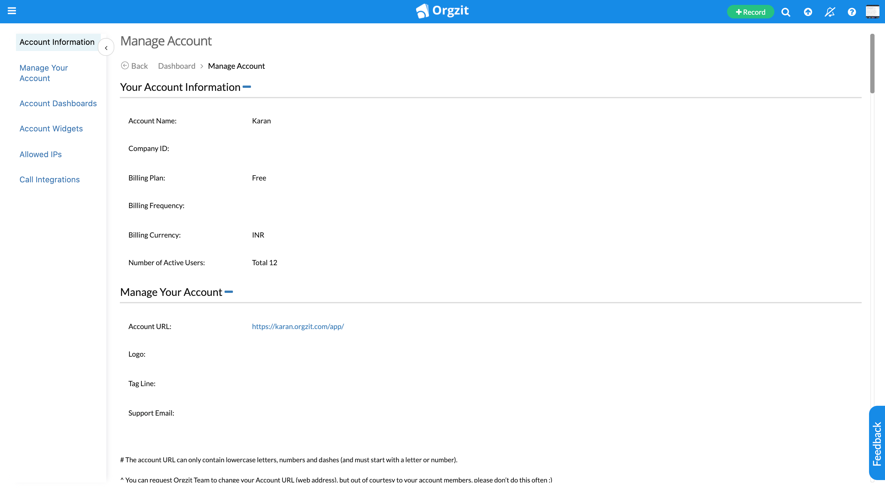
Task: Go to the Dashboard breadcrumb
Action: 177,66
